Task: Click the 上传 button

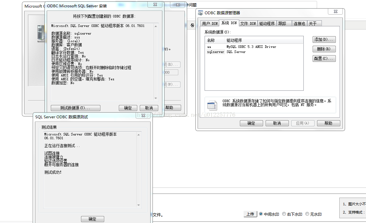Action: tap(250, 214)
